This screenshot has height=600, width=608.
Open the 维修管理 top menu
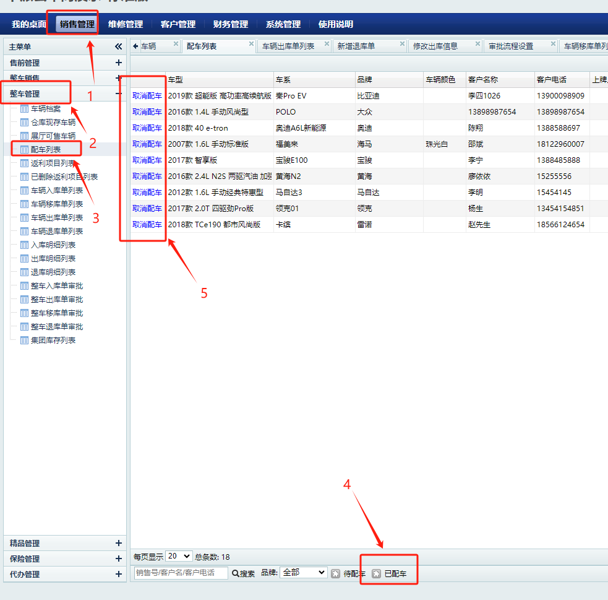126,24
